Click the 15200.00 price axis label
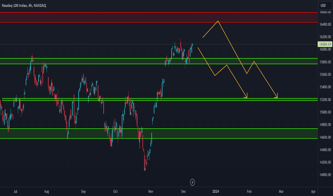The image size is (333, 196). click(x=325, y=99)
